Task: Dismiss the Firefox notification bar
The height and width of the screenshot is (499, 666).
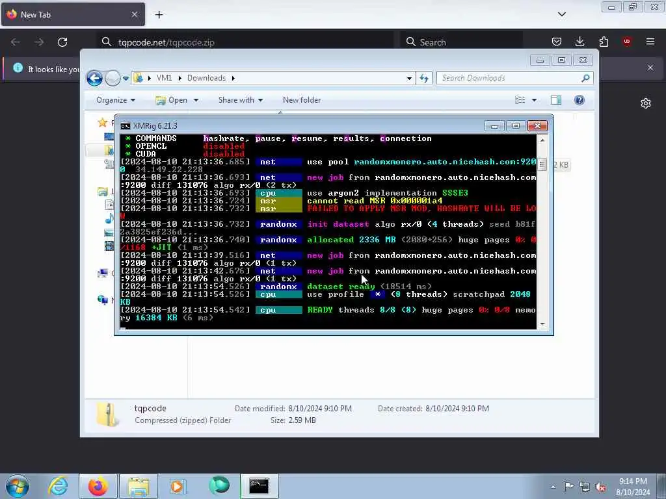Action: 650,68
